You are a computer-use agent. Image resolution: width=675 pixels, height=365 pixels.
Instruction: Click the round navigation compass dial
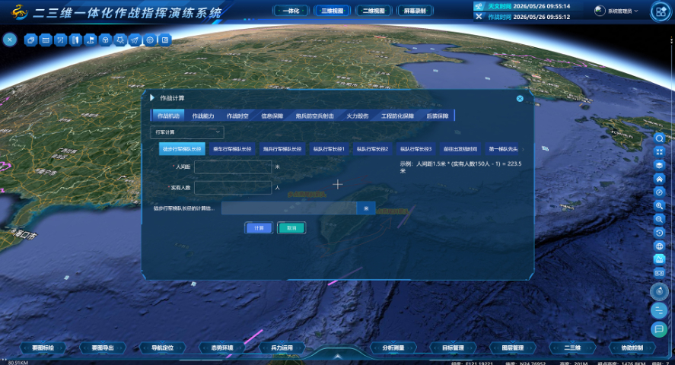click(659, 291)
